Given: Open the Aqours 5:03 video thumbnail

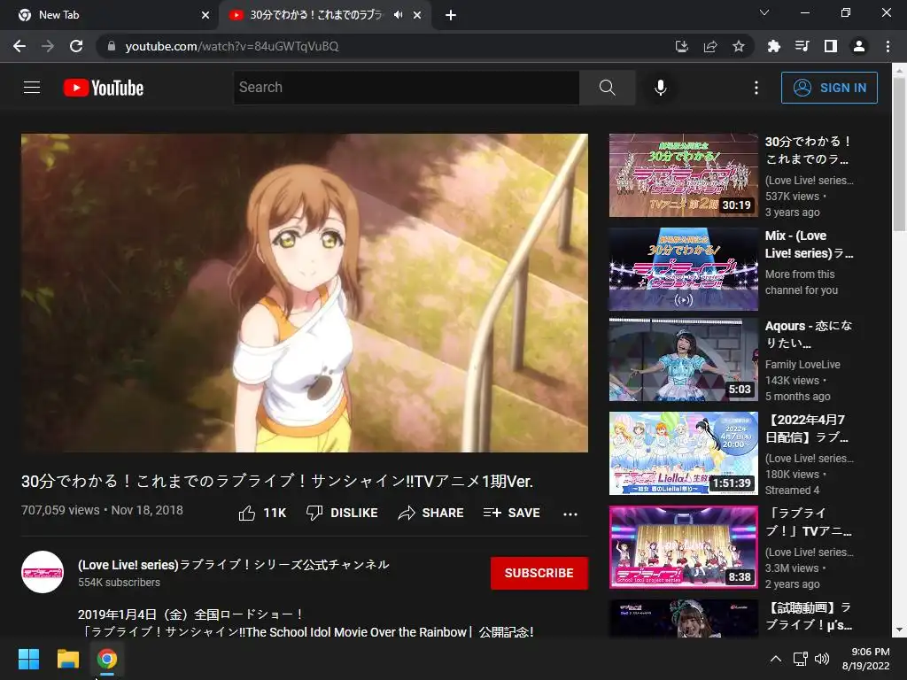Looking at the screenshot, I should pyautogui.click(x=683, y=359).
